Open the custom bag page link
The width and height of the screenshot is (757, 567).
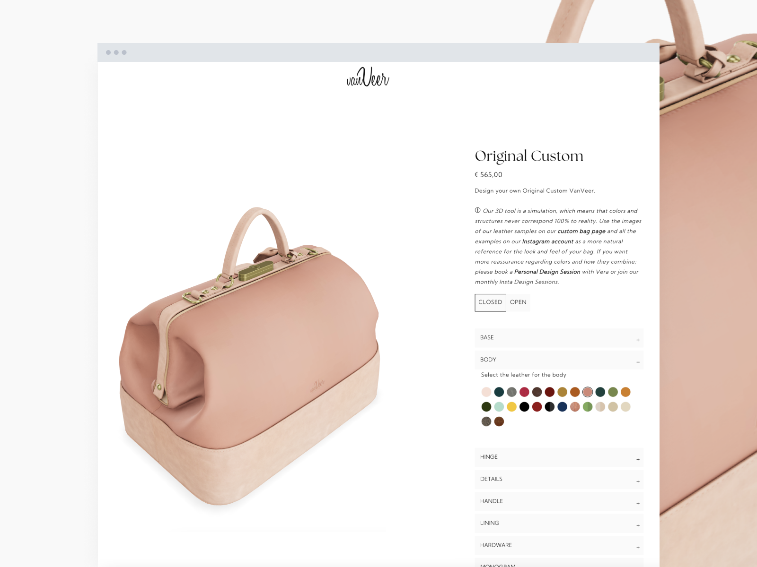[581, 231]
